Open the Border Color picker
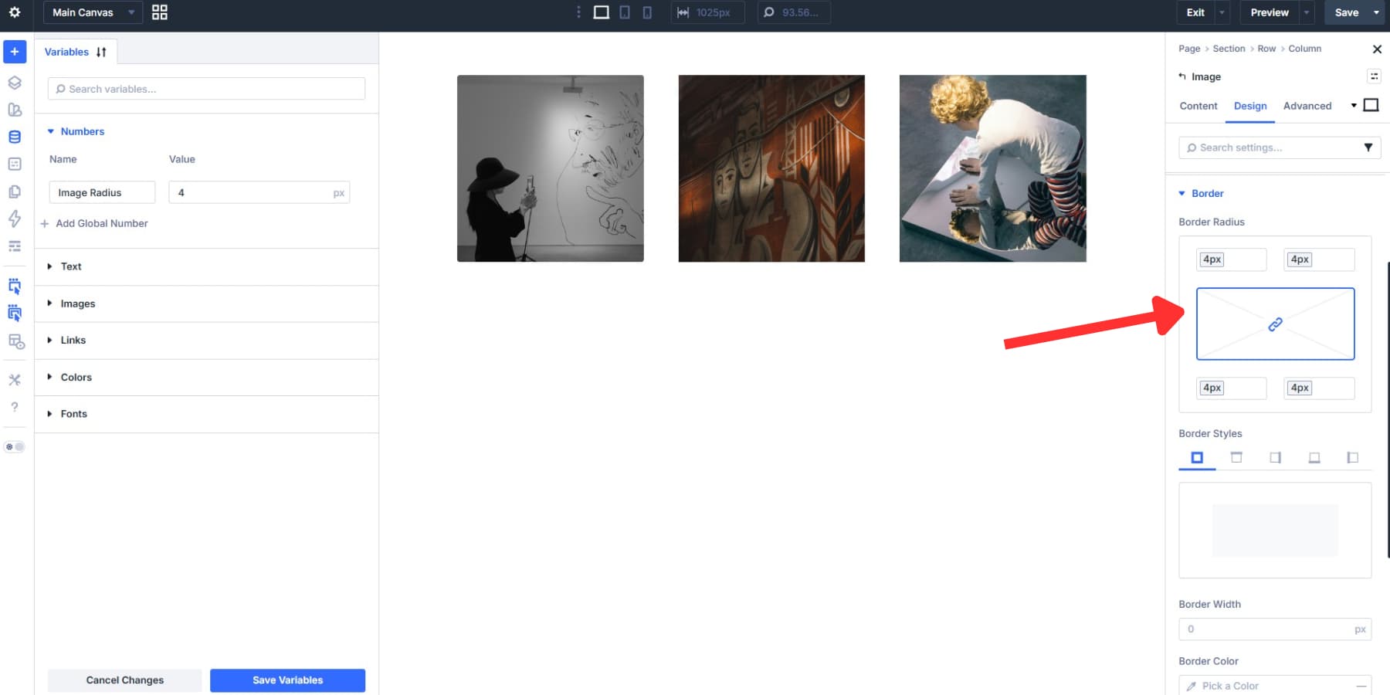Screen dimensions: 1390x695 coord(1275,685)
